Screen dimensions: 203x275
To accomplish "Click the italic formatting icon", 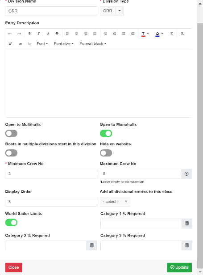I will (39, 34).
